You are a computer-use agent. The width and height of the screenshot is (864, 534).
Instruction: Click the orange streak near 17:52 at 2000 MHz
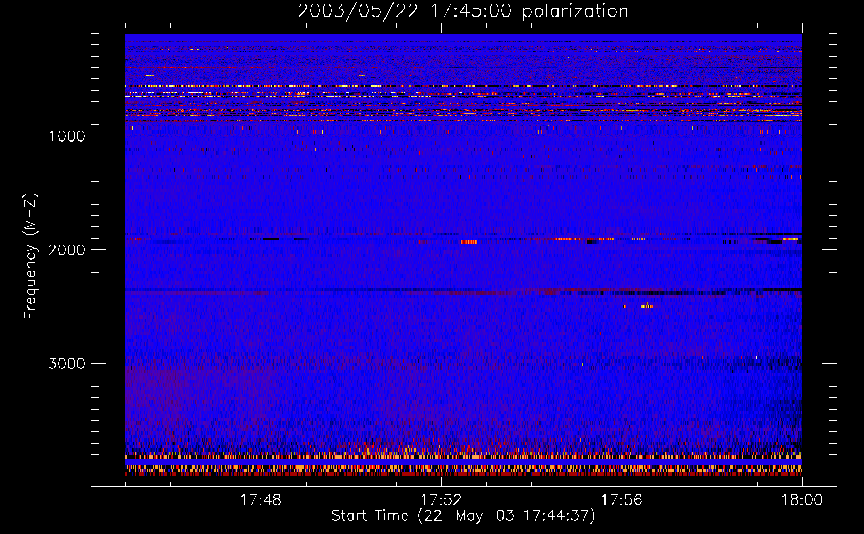[469, 242]
